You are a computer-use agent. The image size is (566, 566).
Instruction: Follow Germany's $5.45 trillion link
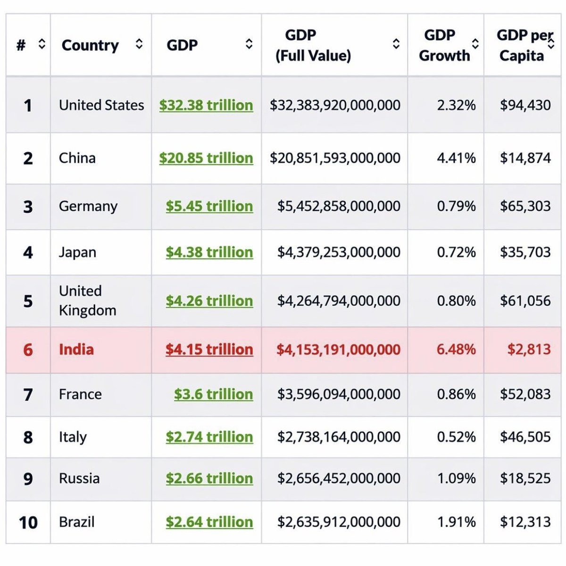pos(209,206)
